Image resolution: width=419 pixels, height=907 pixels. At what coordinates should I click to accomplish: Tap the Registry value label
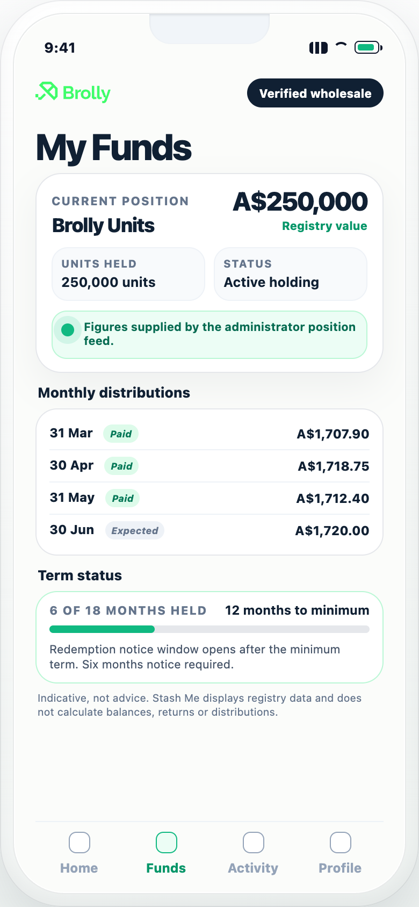pyautogui.click(x=324, y=226)
